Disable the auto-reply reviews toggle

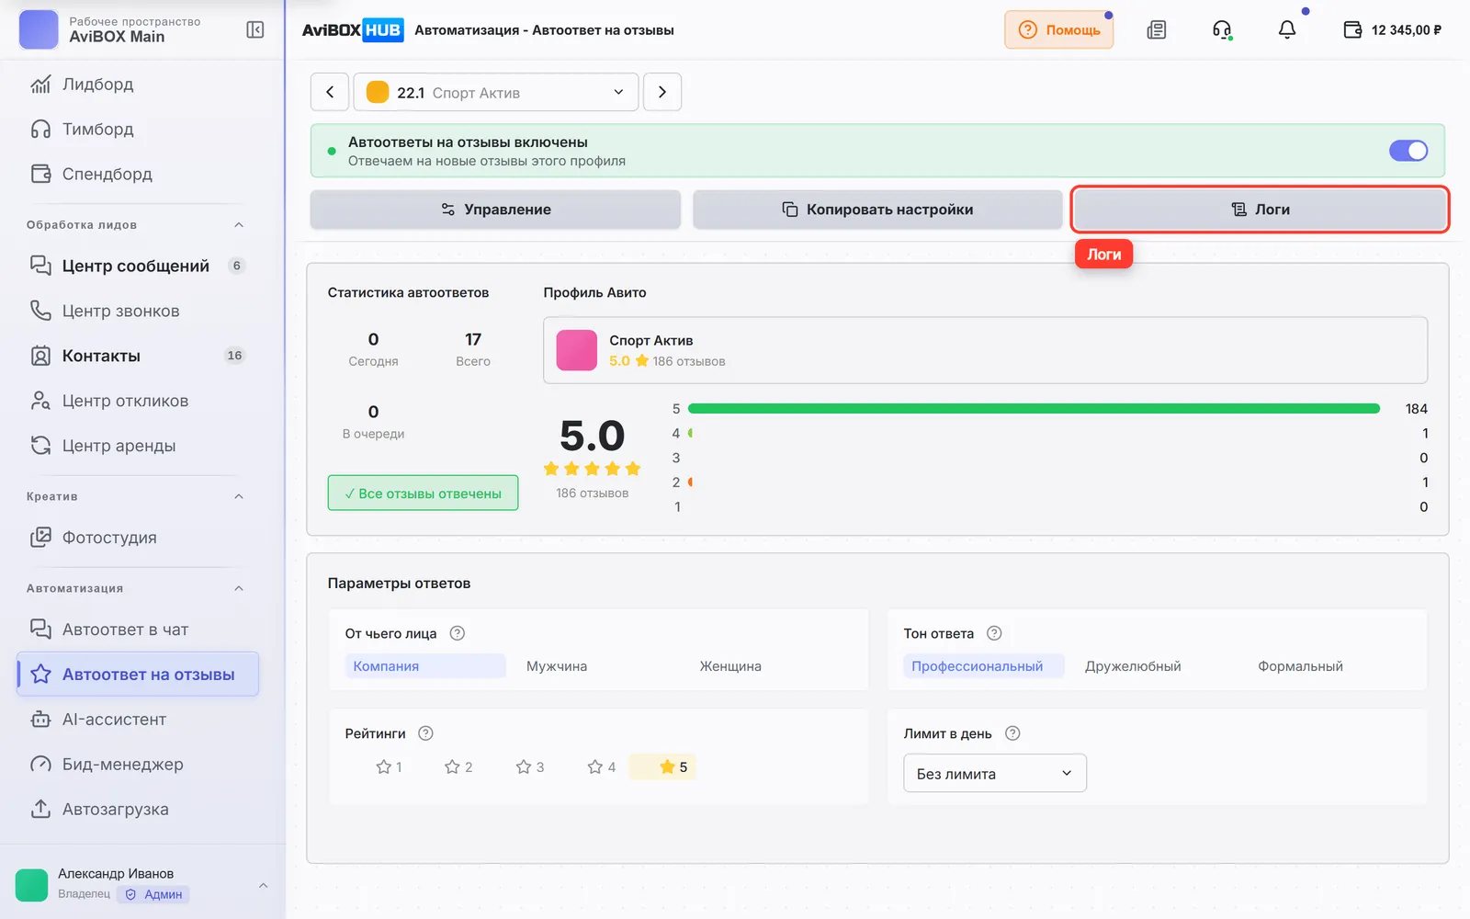click(1408, 151)
